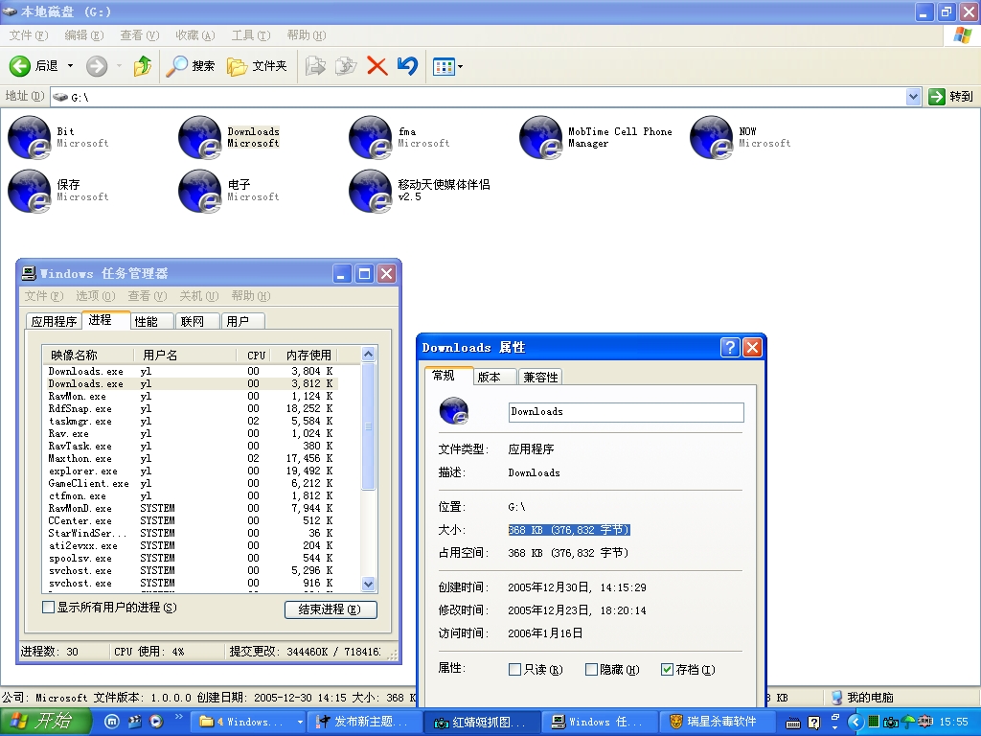Expand the Back button history arrow
This screenshot has width=981, height=736.
coord(70,66)
